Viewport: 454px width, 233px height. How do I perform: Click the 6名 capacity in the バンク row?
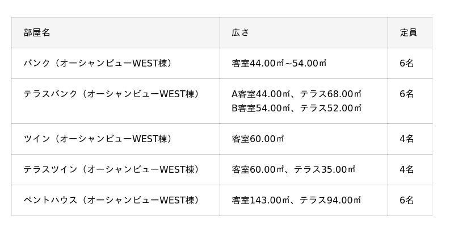[x=407, y=64]
